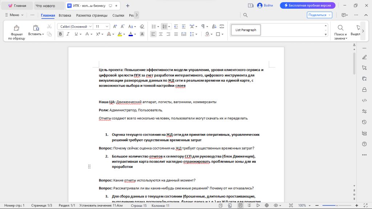
Task: Switch to the Вставка ribbon tab
Action: [65, 15]
